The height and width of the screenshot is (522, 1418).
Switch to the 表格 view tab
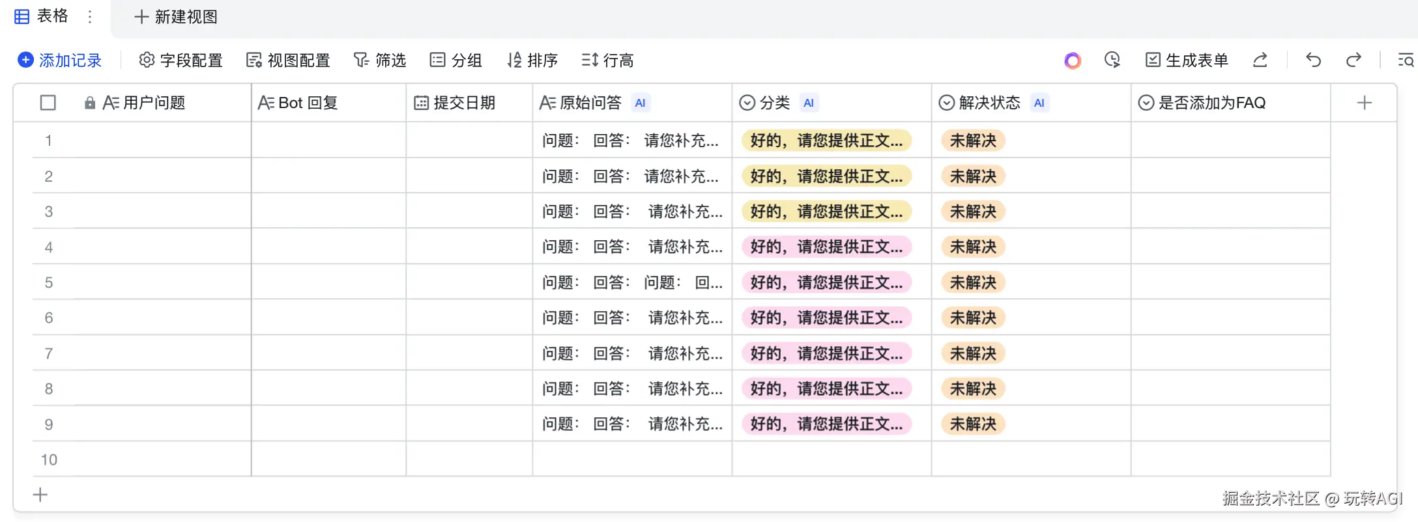42,17
